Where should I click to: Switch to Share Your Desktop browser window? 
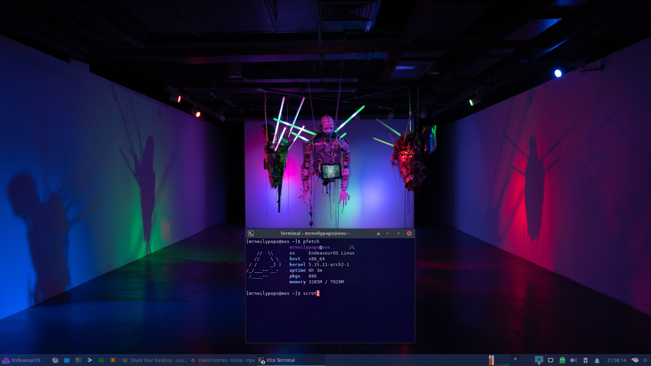(155, 360)
